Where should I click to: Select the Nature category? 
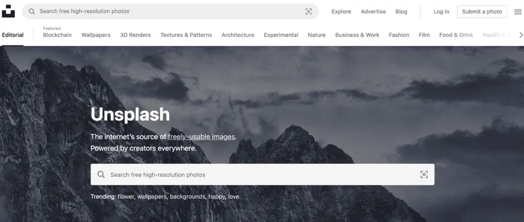point(316,35)
